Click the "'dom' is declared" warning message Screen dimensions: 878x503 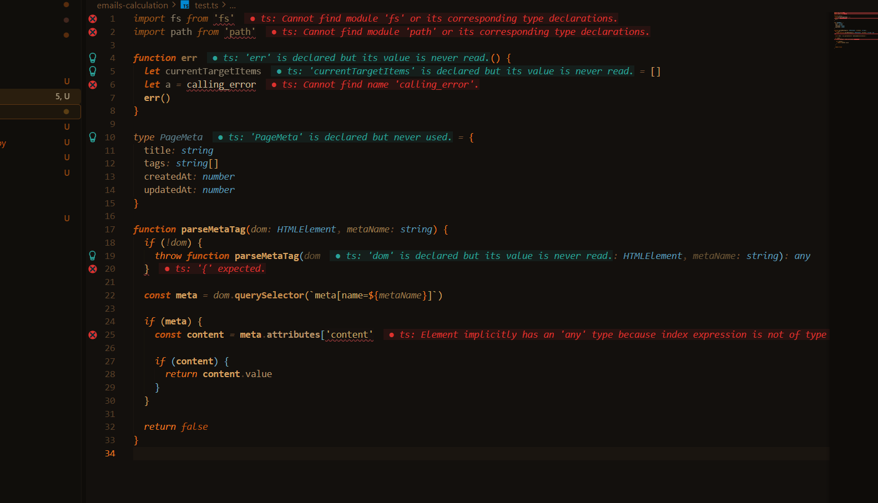click(471, 256)
